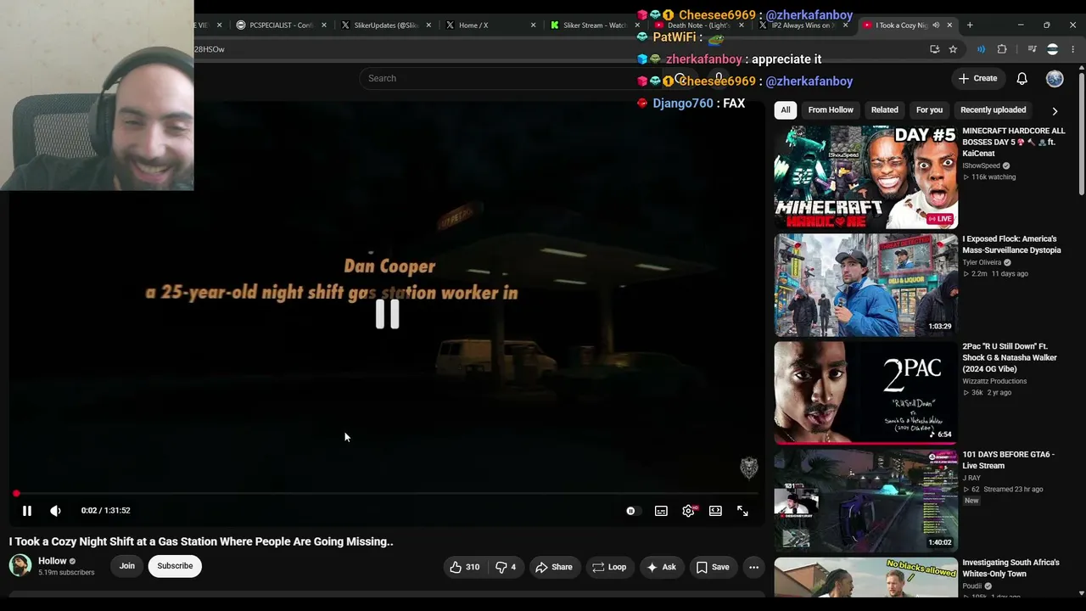
Task: Click the LIVE badge on the Minecraft thumbnail
Action: click(939, 219)
